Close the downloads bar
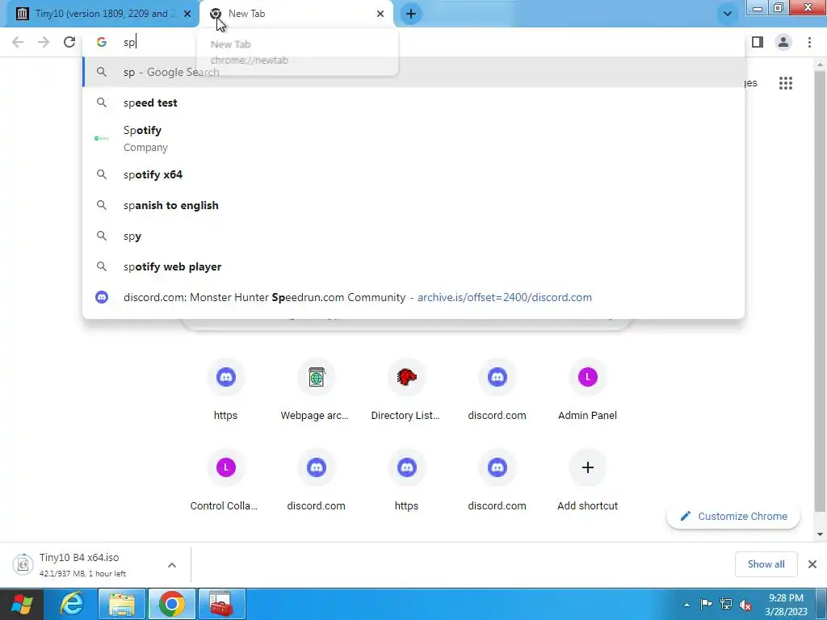This screenshot has width=827, height=620. click(812, 564)
